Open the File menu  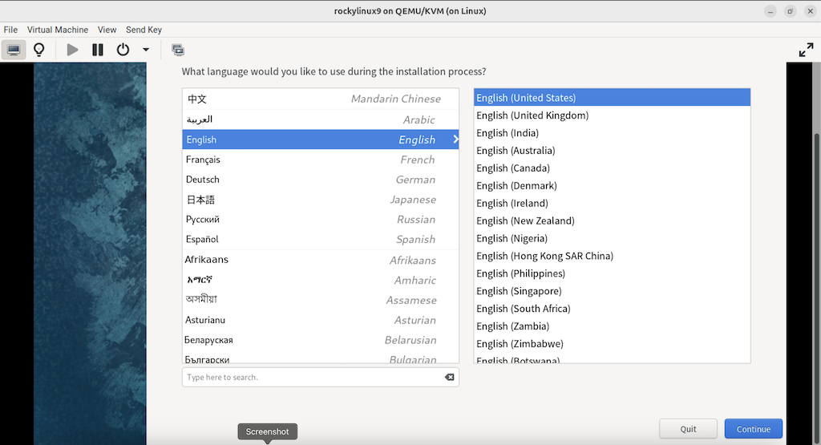point(10,30)
